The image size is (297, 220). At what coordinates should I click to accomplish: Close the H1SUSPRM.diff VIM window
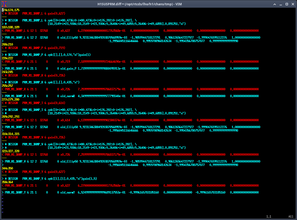click(x=293, y=4)
